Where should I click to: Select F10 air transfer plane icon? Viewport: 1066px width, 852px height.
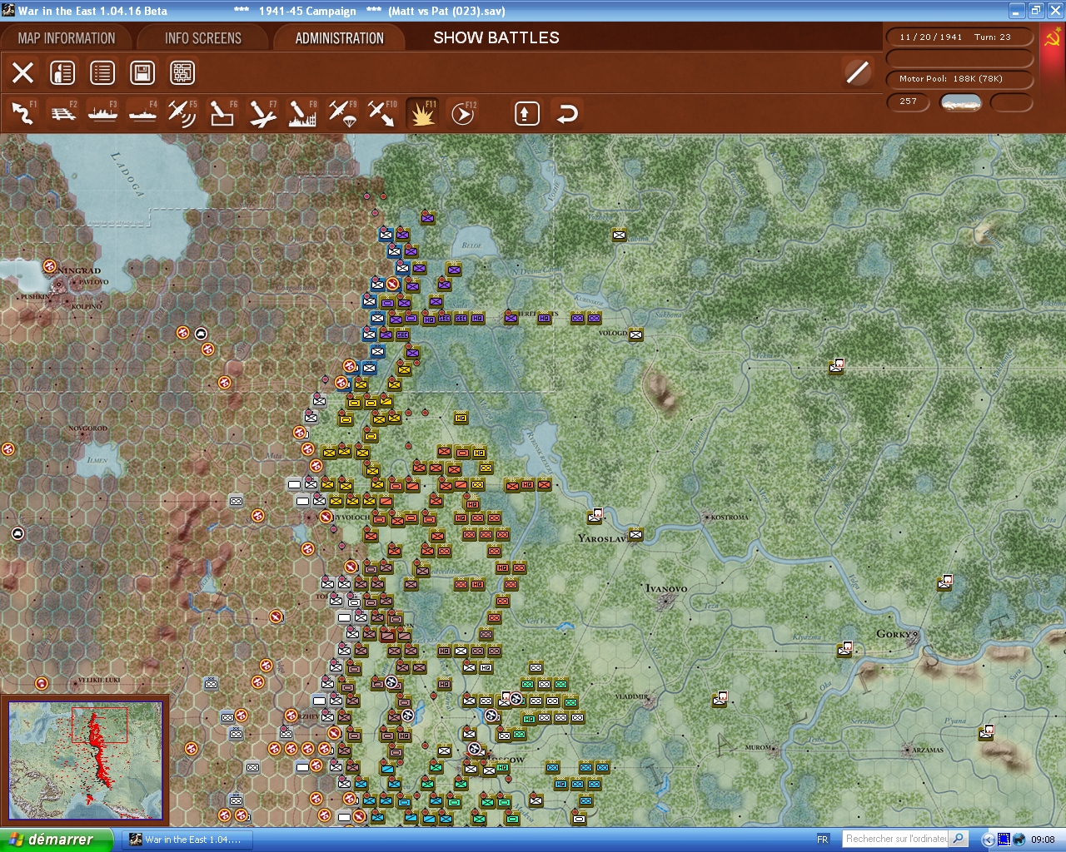click(382, 113)
